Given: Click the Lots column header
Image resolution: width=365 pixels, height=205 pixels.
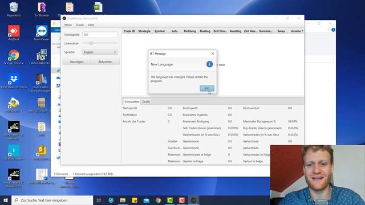Looking at the screenshot, I should pos(175,31).
